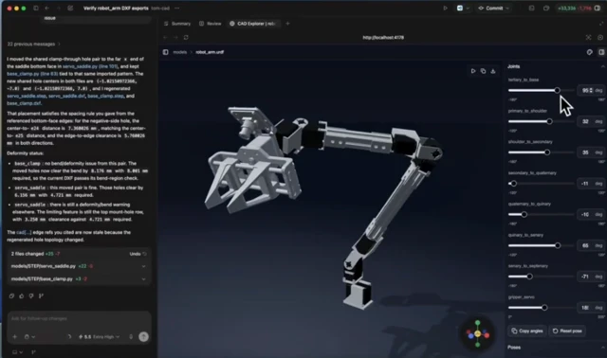
Task: Open the git diff stats +33,336 badge
Action: (x=575, y=9)
